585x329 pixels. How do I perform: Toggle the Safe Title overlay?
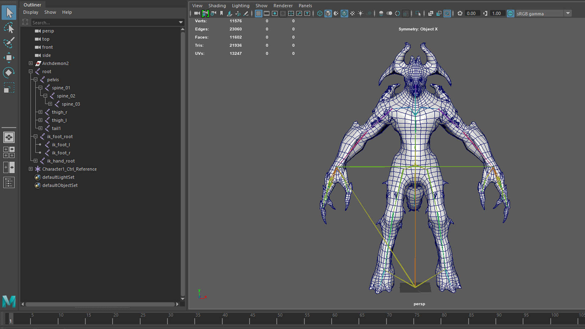pyautogui.click(x=307, y=13)
